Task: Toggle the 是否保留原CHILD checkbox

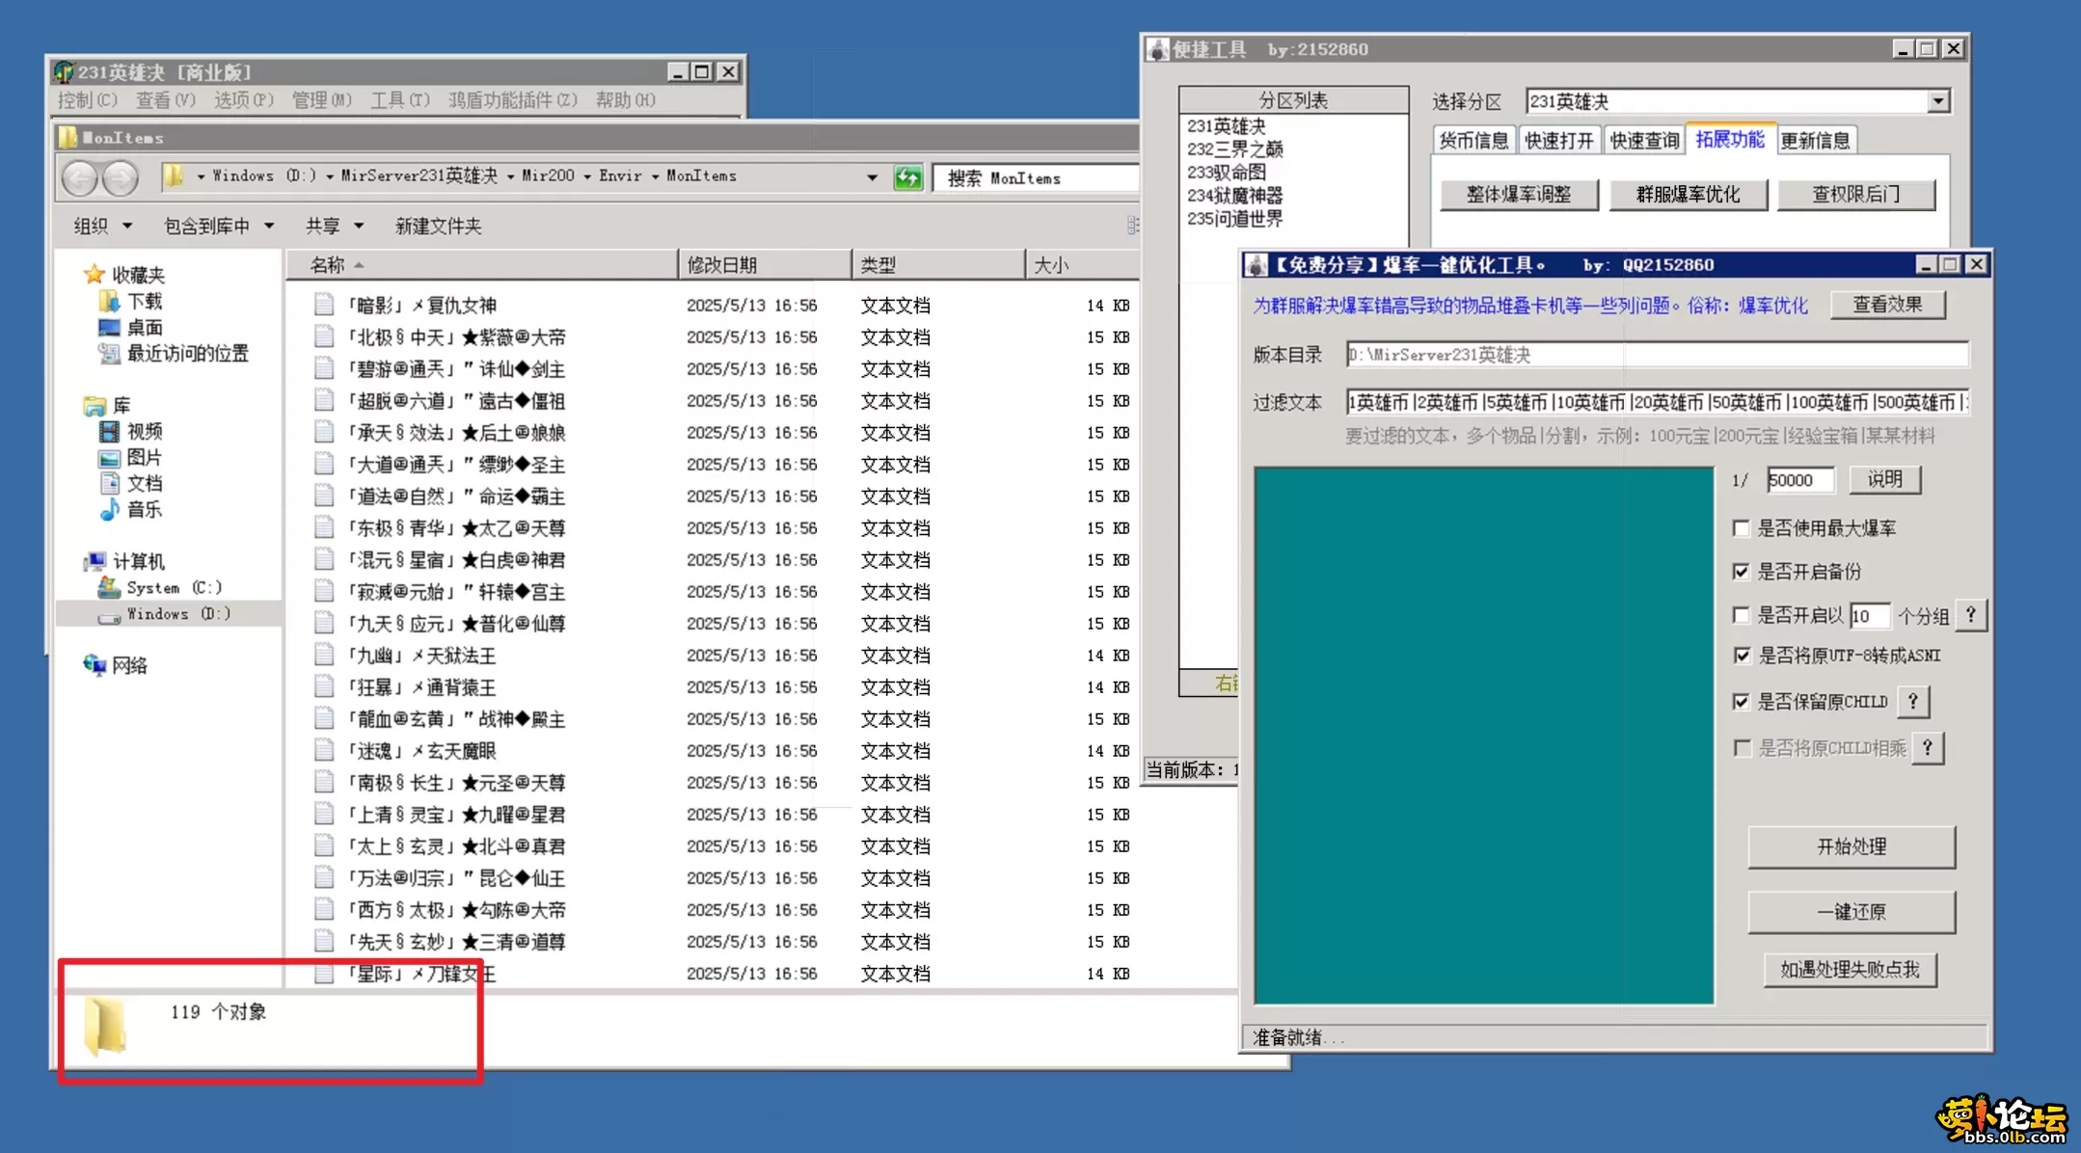Action: tap(1742, 702)
